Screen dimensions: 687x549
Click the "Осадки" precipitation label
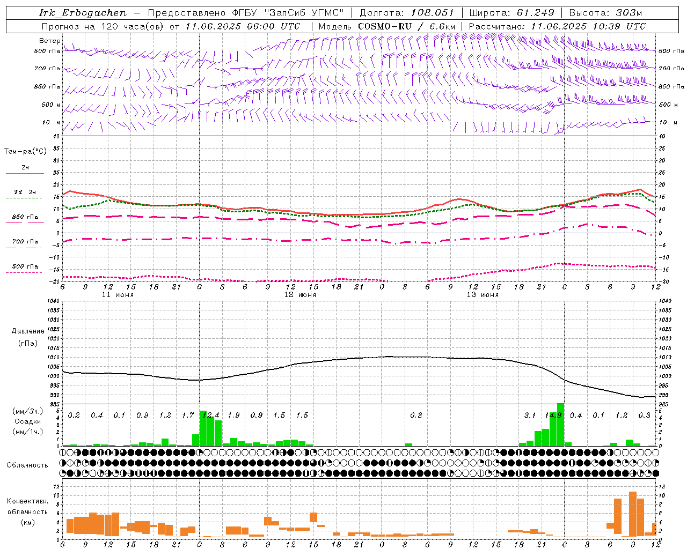pyautogui.click(x=28, y=421)
